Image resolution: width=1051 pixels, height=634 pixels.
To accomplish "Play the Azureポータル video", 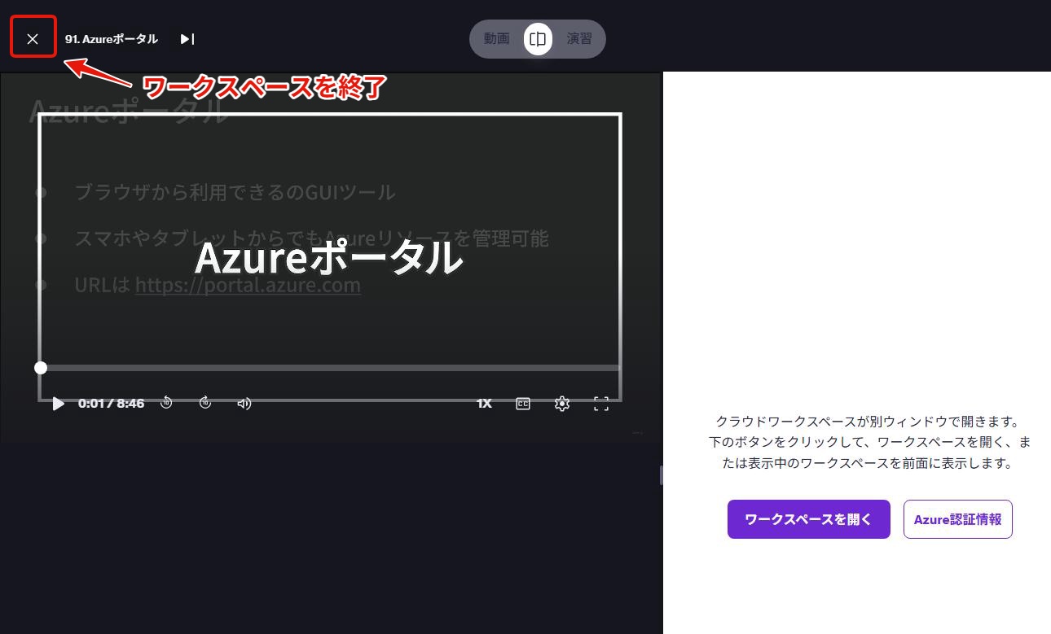I will (58, 404).
